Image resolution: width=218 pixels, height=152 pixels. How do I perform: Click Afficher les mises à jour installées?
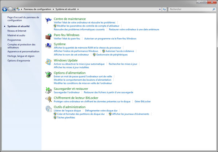coord(71,67)
